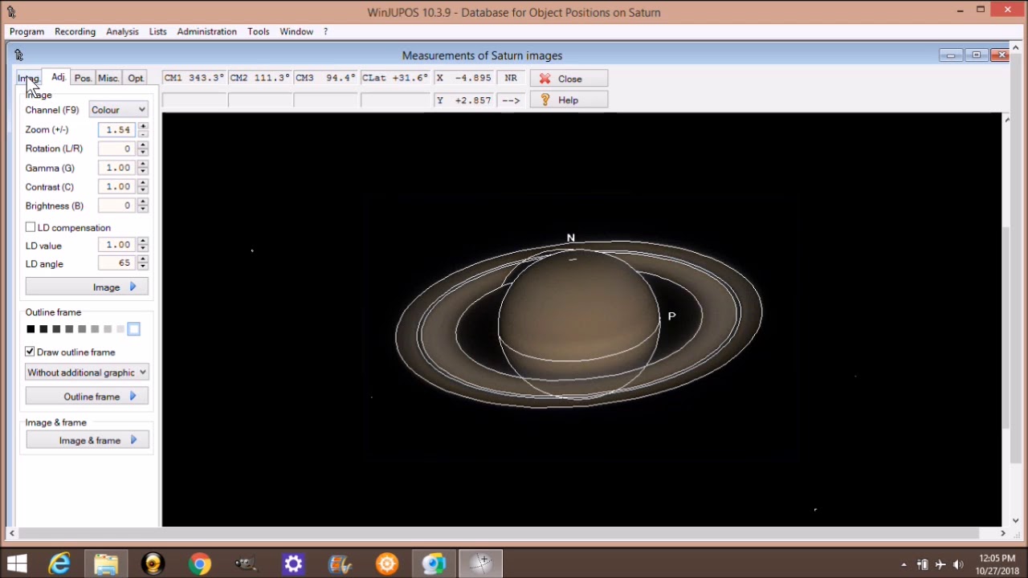Click the inner window system menu icon
This screenshot has height=578, width=1028.
point(18,55)
